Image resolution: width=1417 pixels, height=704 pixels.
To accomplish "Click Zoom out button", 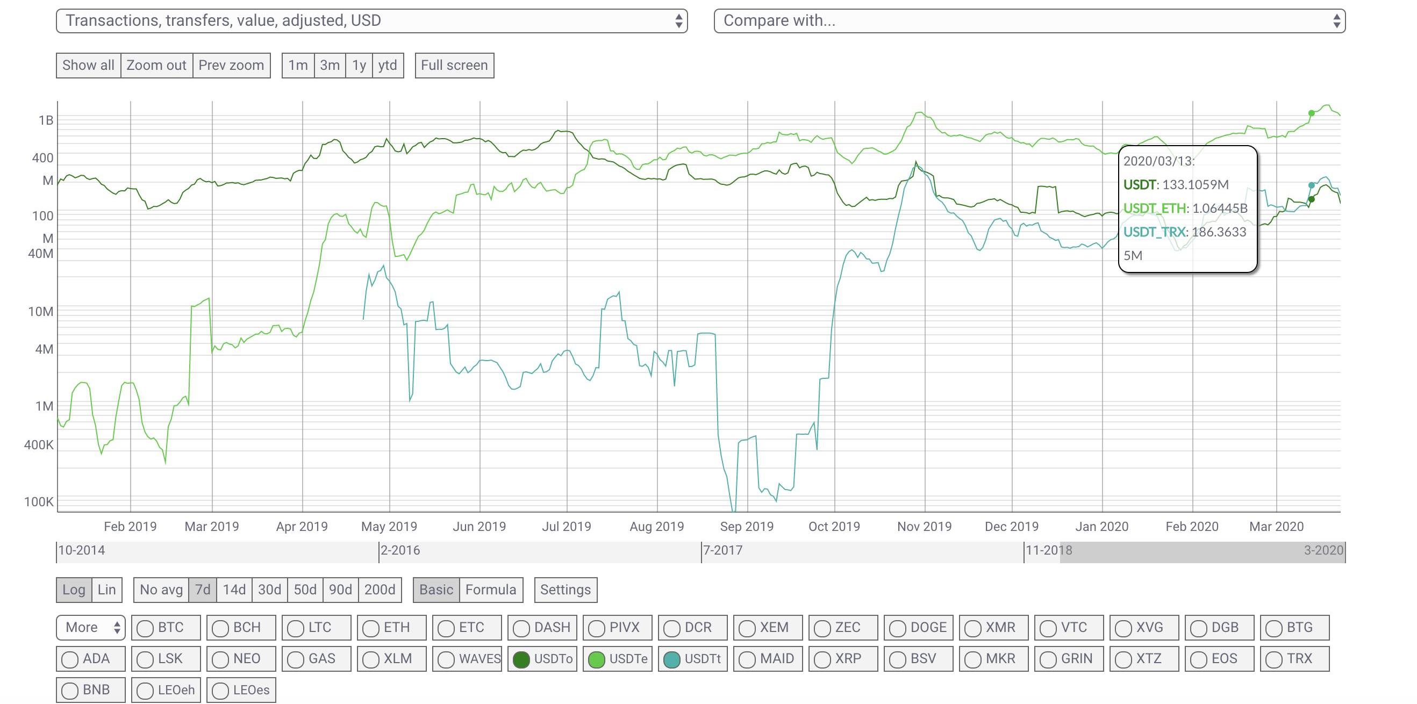I will pos(156,66).
